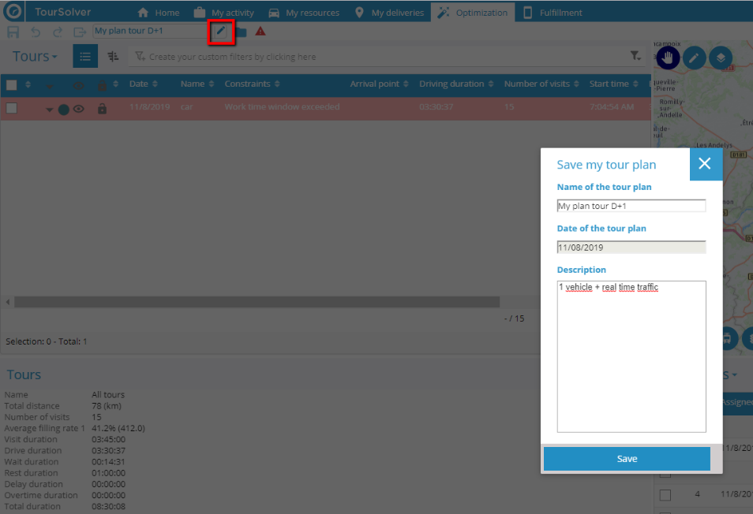Open the filter dropdown funnel icon
The image size is (753, 514).
click(635, 57)
